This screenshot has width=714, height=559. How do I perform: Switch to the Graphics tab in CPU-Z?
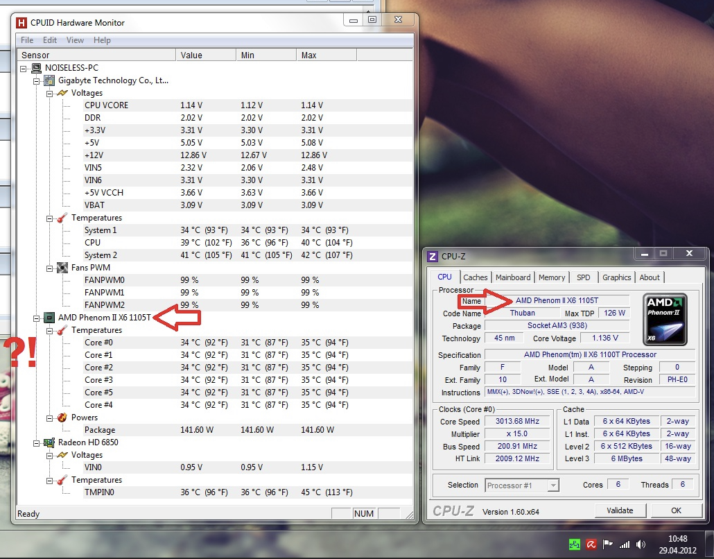tap(616, 277)
